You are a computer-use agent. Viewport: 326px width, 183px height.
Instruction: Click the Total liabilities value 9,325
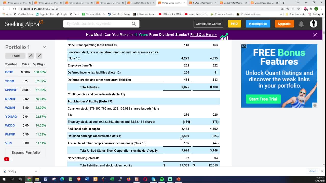click(x=185, y=87)
